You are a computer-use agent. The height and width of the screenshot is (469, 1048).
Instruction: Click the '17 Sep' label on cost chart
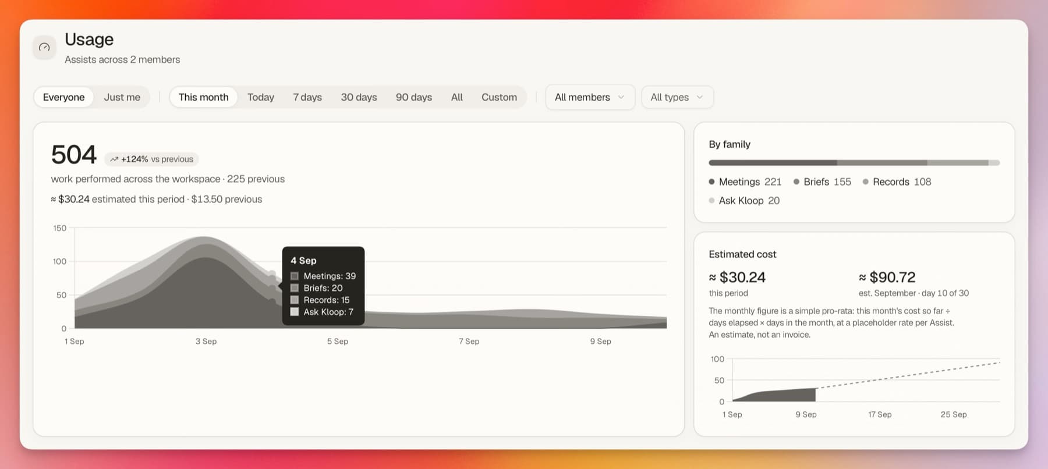point(880,414)
